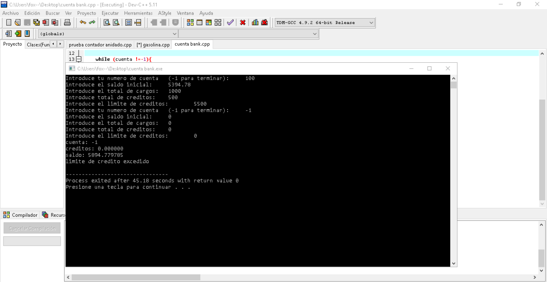The height and width of the screenshot is (282, 547).
Task: Click the New file toolbar icon
Action: pyautogui.click(x=8, y=23)
